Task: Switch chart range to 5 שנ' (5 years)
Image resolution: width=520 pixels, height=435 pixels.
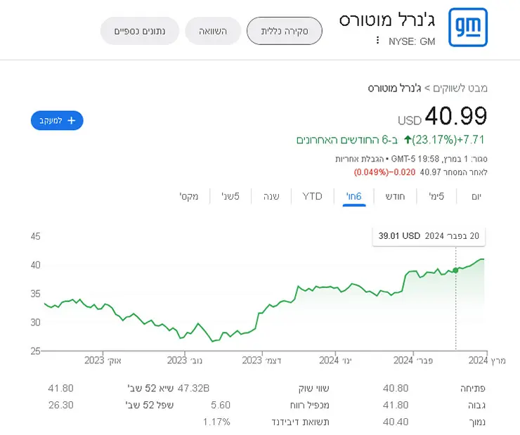Action: (230, 196)
